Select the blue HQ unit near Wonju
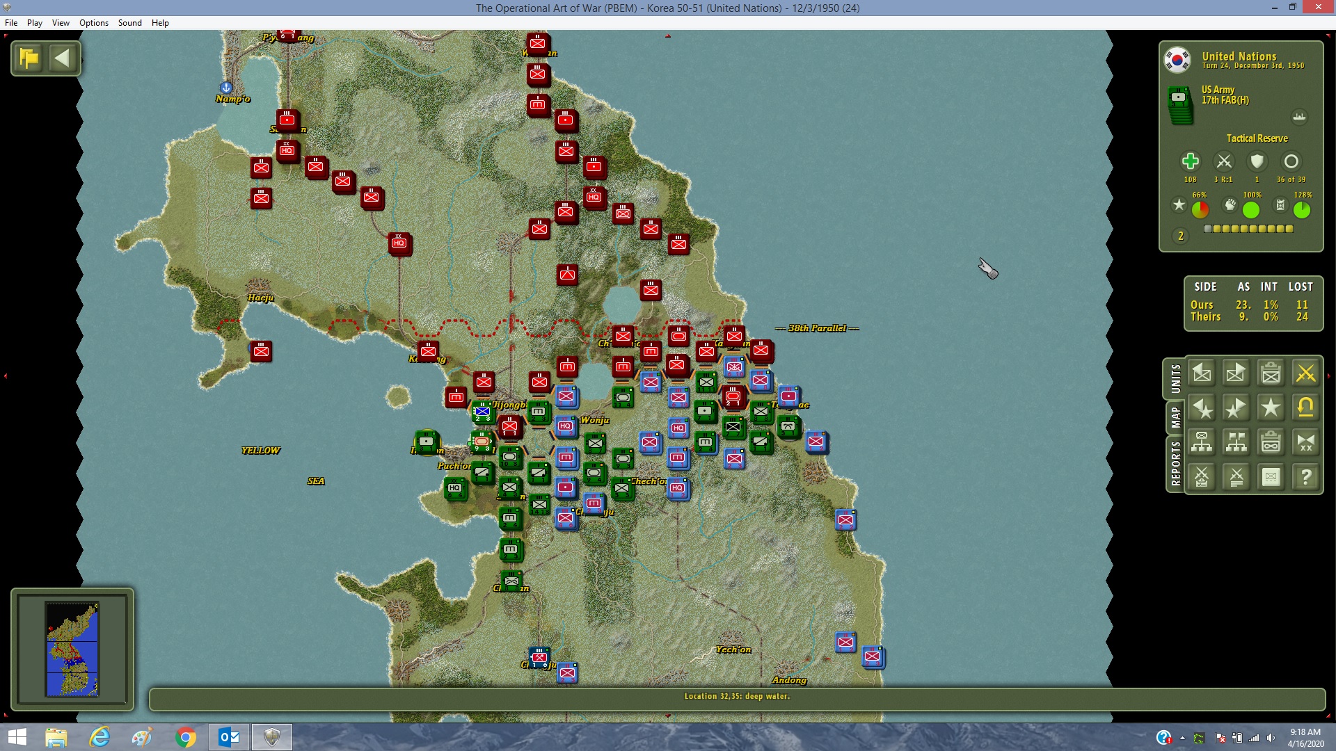This screenshot has height=751, width=1336. click(566, 426)
